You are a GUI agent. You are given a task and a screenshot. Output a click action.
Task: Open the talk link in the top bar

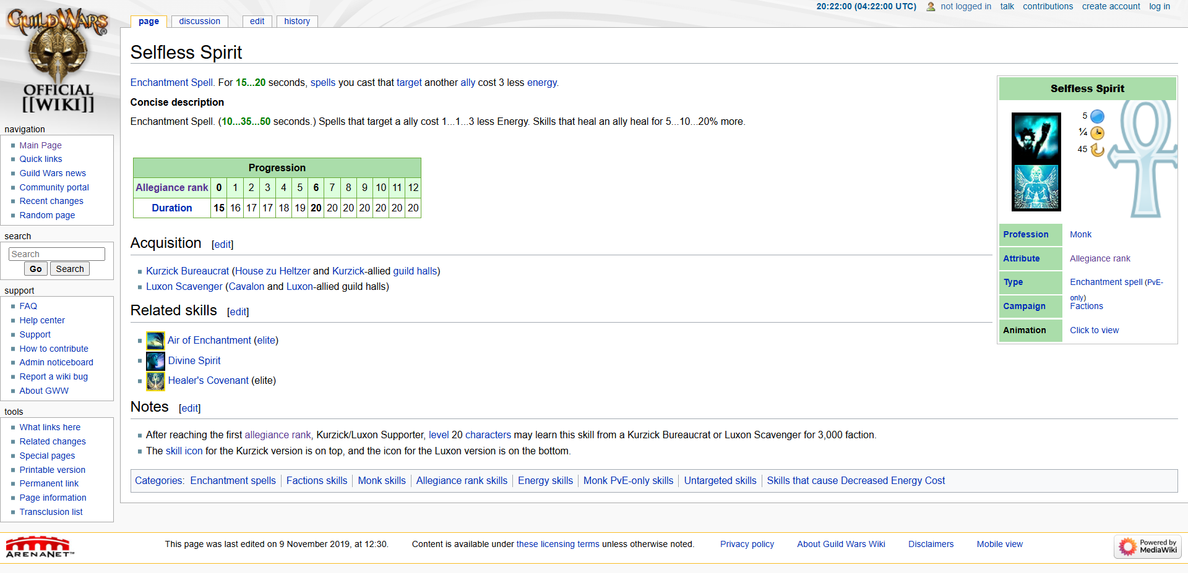[x=1007, y=6]
